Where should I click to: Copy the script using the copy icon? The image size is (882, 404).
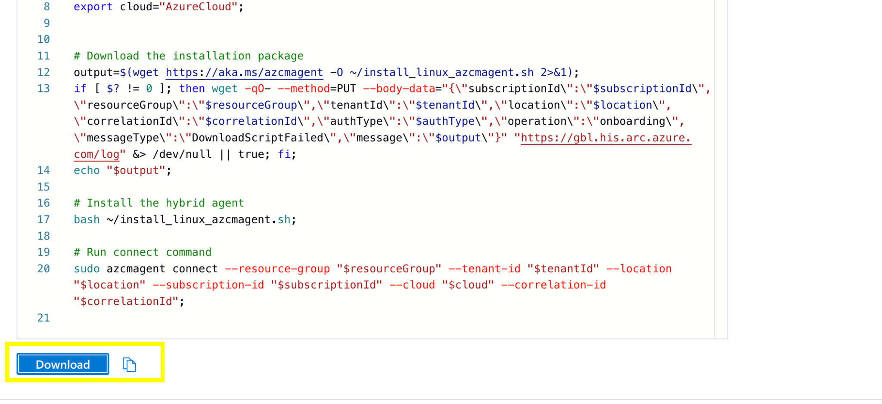click(129, 365)
